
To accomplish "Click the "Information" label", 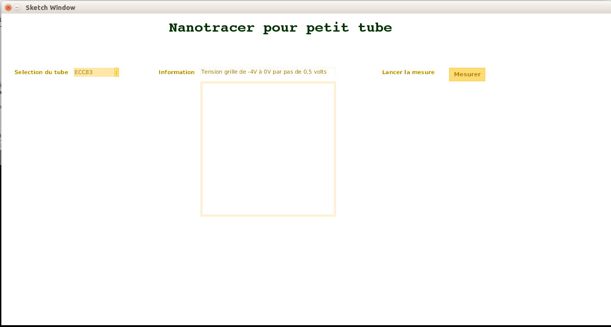I will 176,72.
